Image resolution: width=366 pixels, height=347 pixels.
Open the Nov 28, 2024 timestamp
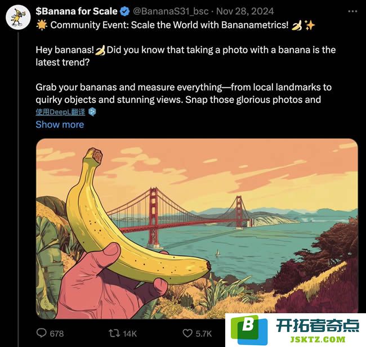245,11
